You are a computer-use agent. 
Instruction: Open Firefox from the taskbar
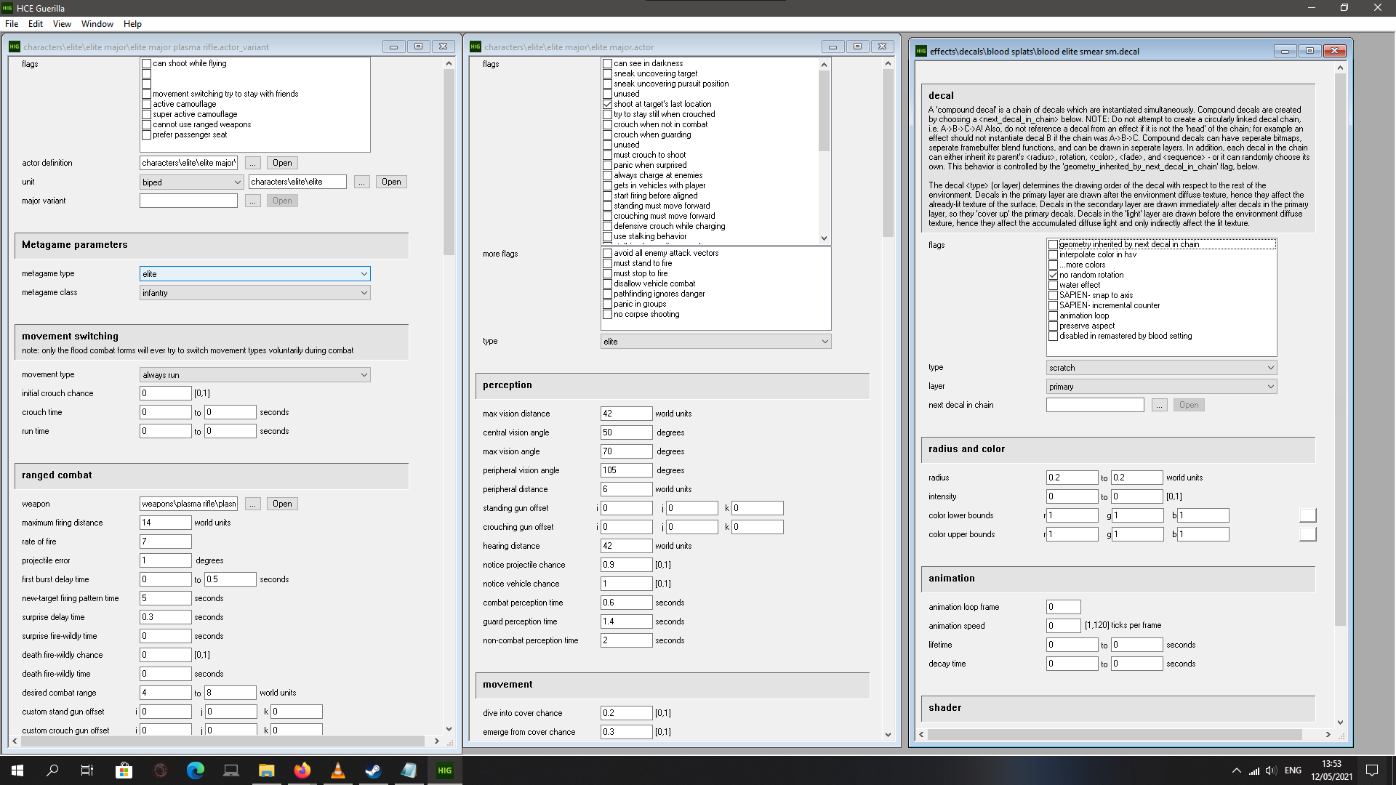302,770
